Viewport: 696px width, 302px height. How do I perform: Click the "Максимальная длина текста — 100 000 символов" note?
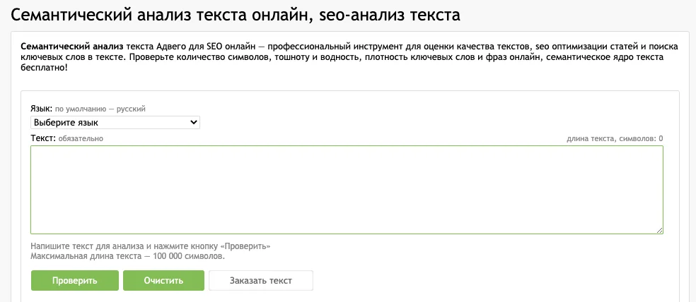127,256
